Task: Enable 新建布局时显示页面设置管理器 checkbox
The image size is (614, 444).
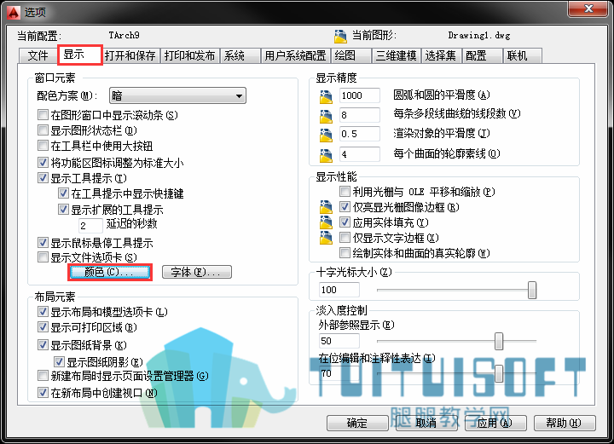Action: pyautogui.click(x=43, y=376)
